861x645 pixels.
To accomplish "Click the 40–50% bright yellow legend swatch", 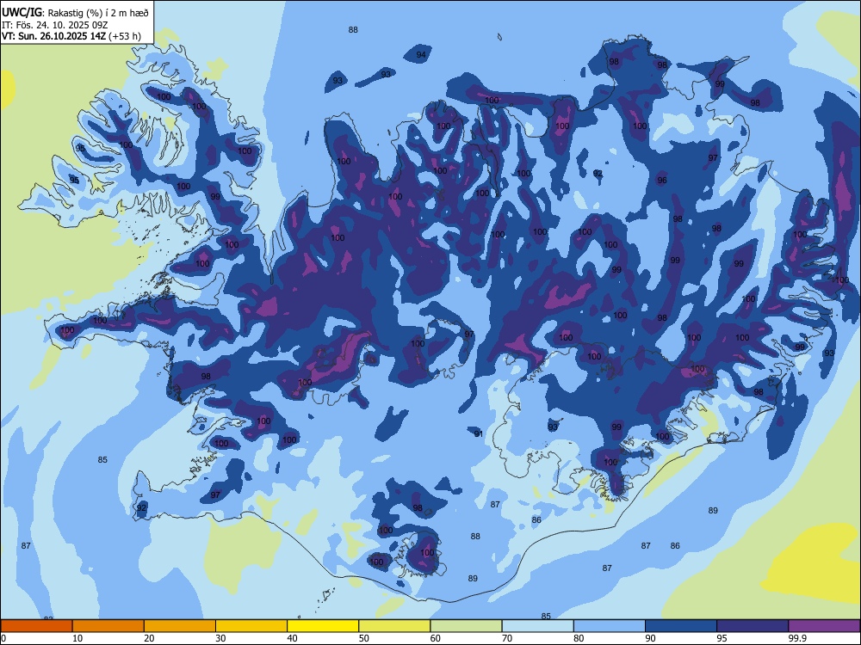I will pyautogui.click(x=323, y=626).
